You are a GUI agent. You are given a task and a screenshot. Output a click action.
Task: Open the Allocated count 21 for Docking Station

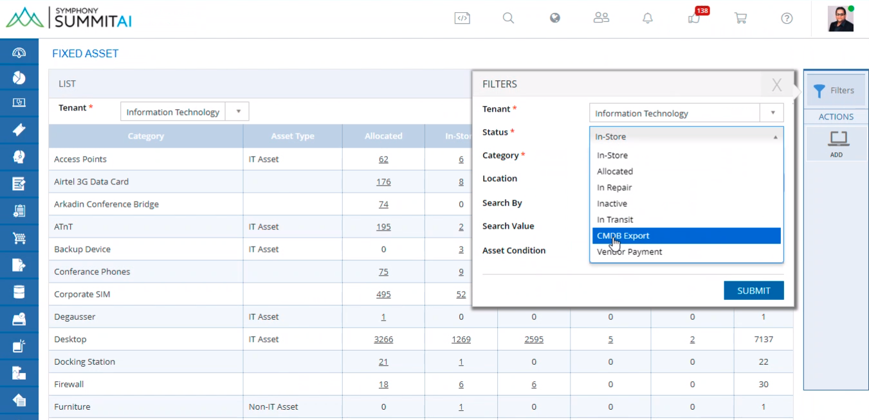click(x=383, y=362)
